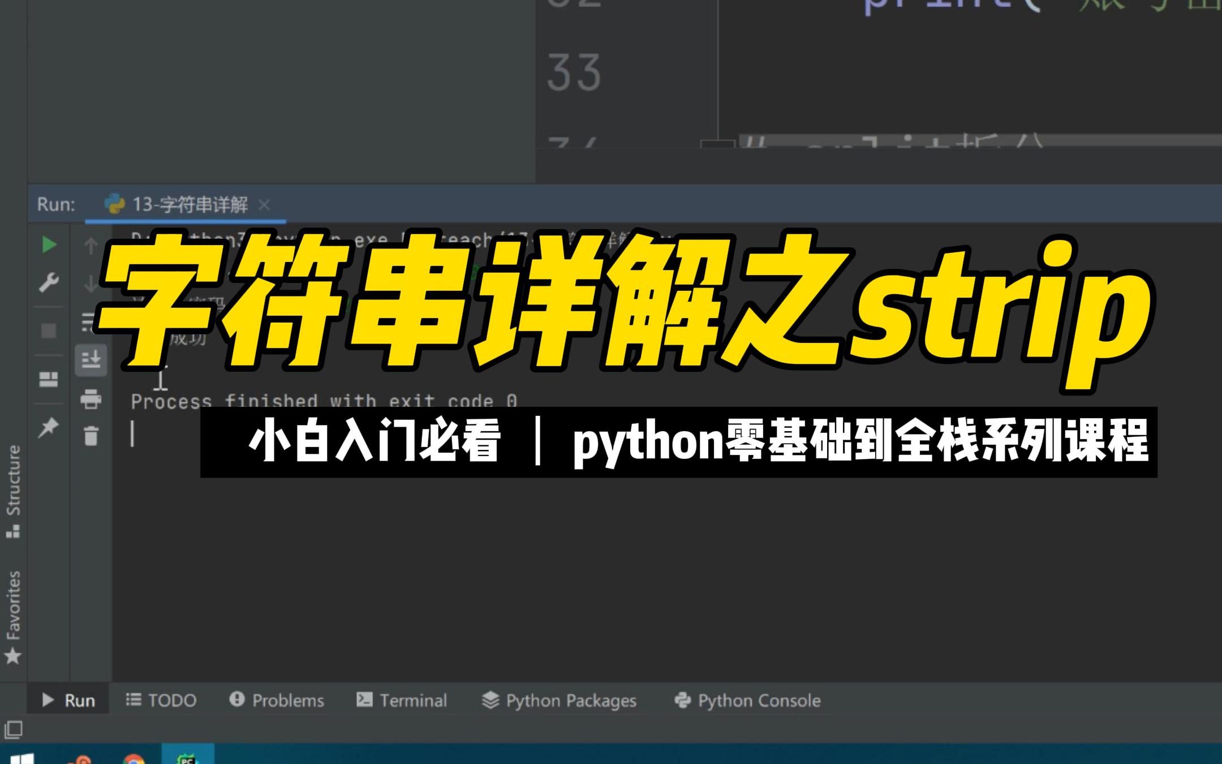Toggle tool window quick-access button
The height and width of the screenshot is (764, 1222).
[13, 729]
